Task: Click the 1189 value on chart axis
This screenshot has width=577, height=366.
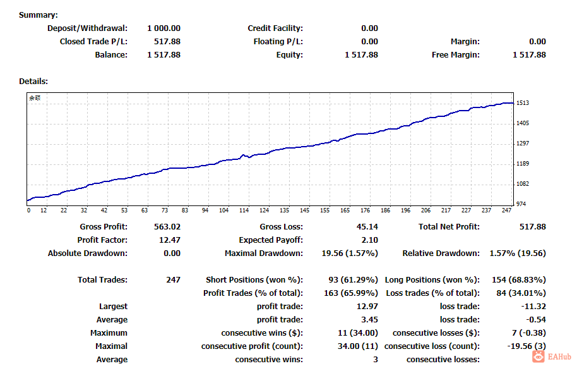Action: 523,164
